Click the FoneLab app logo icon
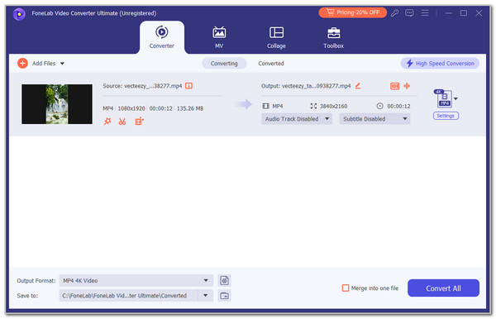Image resolution: width=496 pixels, height=319 pixels. click(19, 14)
